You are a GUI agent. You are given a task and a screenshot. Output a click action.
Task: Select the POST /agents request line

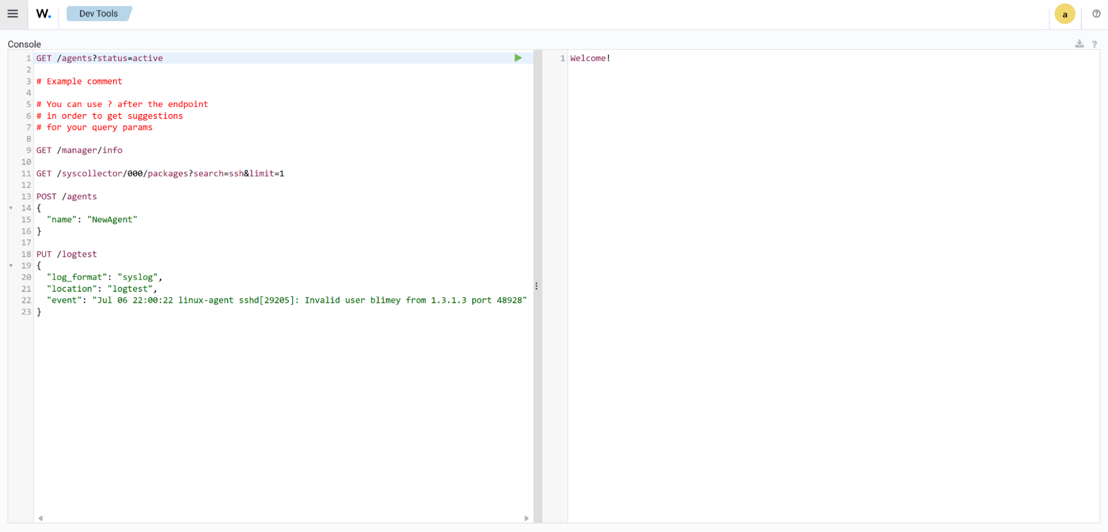[67, 197]
